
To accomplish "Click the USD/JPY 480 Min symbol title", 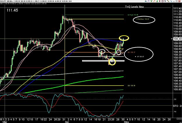I will coord(7,1).
